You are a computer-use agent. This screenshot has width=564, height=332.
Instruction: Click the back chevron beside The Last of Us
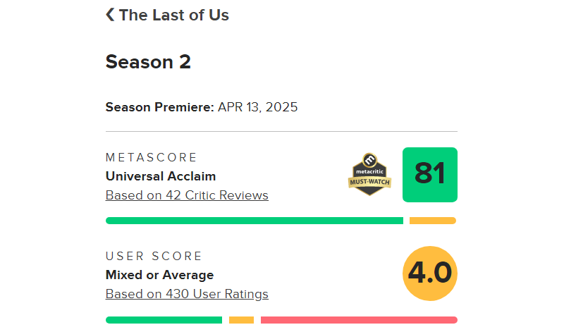pos(110,15)
